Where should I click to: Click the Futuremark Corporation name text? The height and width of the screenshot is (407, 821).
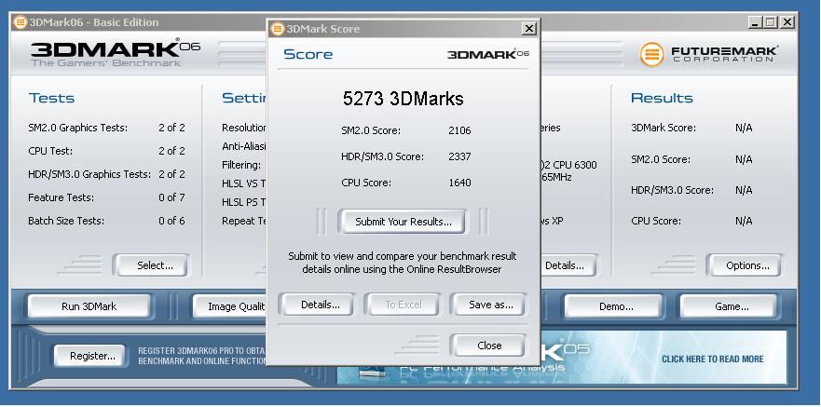pyautogui.click(x=724, y=54)
